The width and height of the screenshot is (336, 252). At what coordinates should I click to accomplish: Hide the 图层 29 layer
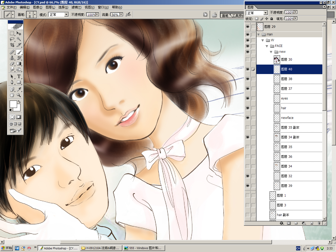pyautogui.click(x=248, y=27)
